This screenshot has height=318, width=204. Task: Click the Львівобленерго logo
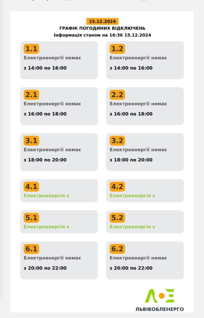coord(159,300)
